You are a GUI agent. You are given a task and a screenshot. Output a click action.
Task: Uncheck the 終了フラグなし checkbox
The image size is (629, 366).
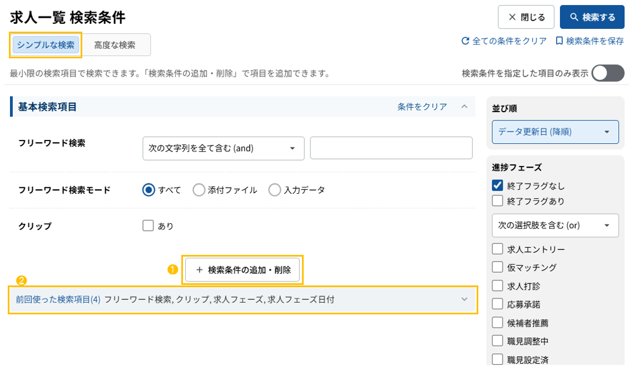[x=498, y=186]
